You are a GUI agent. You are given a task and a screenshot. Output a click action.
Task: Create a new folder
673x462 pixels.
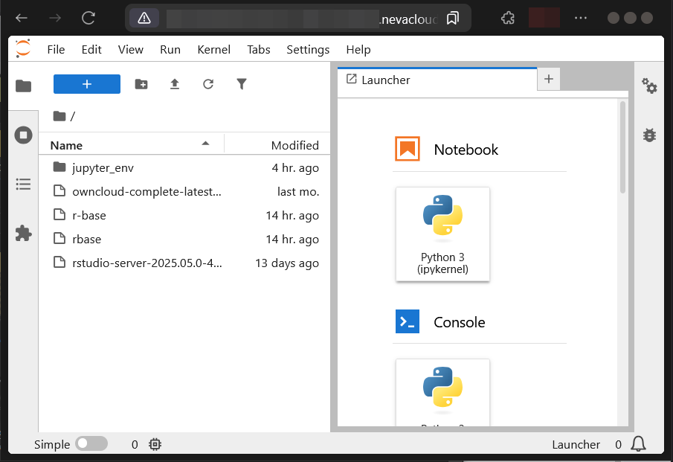141,84
